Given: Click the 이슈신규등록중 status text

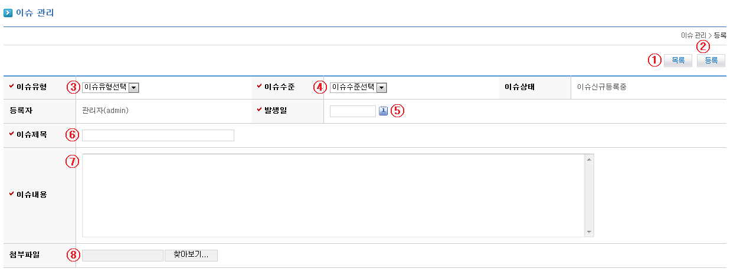Looking at the screenshot, I should 603,87.
